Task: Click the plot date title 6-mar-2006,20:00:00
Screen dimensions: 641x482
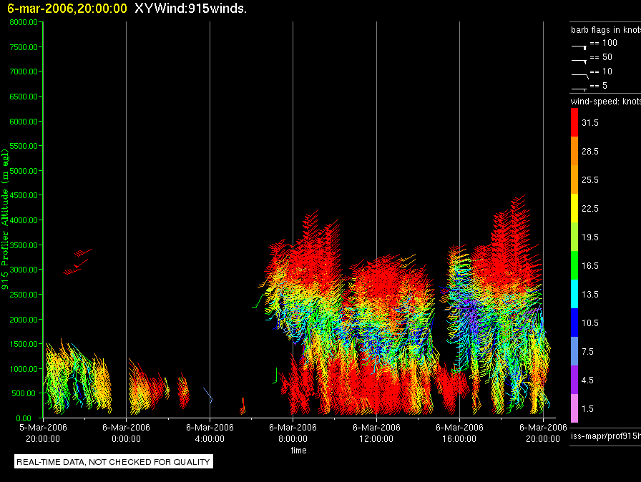Action: [x=67, y=9]
